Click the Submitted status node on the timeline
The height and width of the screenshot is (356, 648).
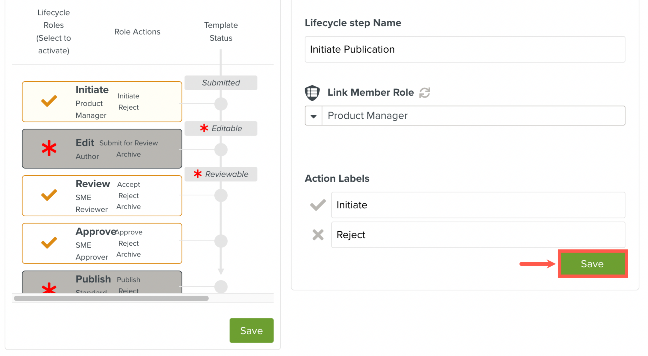point(221,83)
